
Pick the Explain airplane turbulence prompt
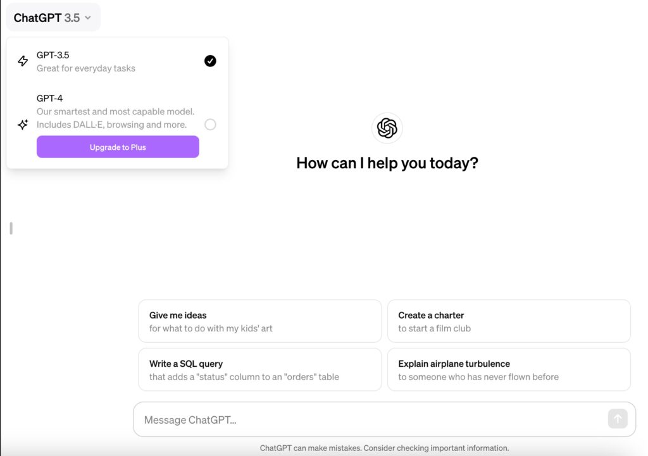509,370
